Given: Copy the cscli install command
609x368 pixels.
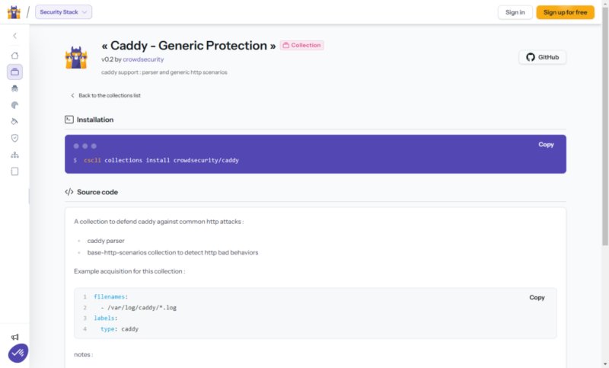Looking at the screenshot, I should pyautogui.click(x=546, y=145).
